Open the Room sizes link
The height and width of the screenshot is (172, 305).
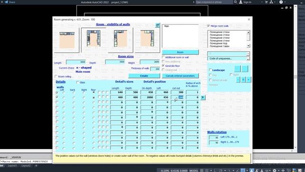tap(126, 56)
